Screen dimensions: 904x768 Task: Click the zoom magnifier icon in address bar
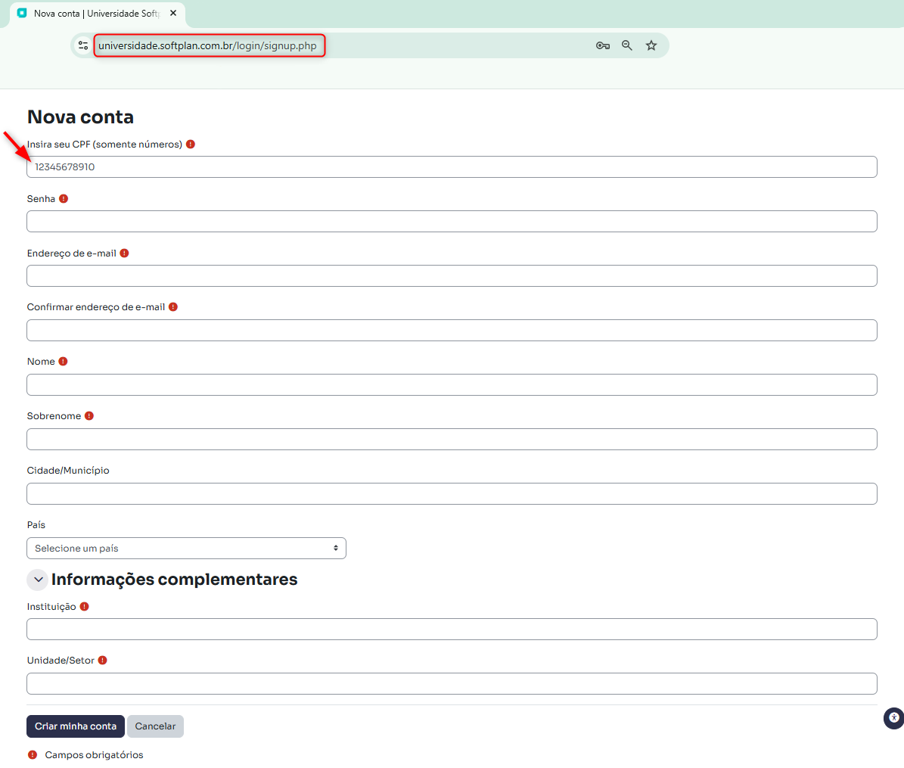(627, 45)
